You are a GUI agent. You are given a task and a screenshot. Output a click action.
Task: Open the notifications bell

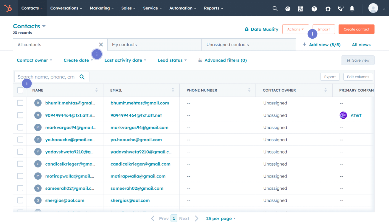pos(352,8)
